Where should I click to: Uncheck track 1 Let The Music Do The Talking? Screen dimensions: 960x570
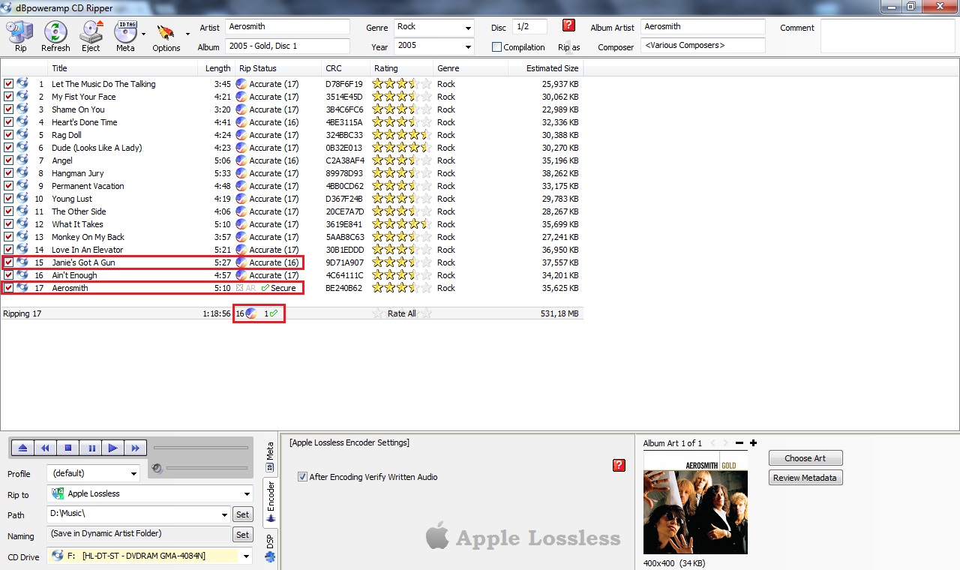pos(8,84)
